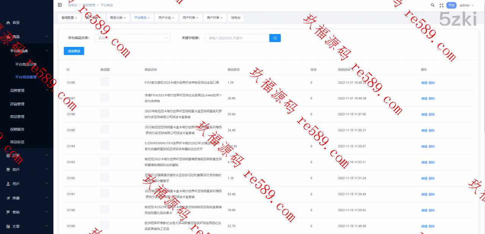The image size is (485, 234).
Task: Click the blue keyword search button
Action: point(275,38)
